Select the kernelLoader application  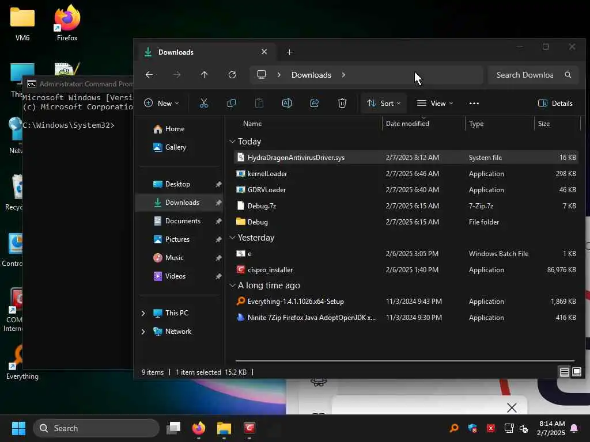[x=406, y=174]
